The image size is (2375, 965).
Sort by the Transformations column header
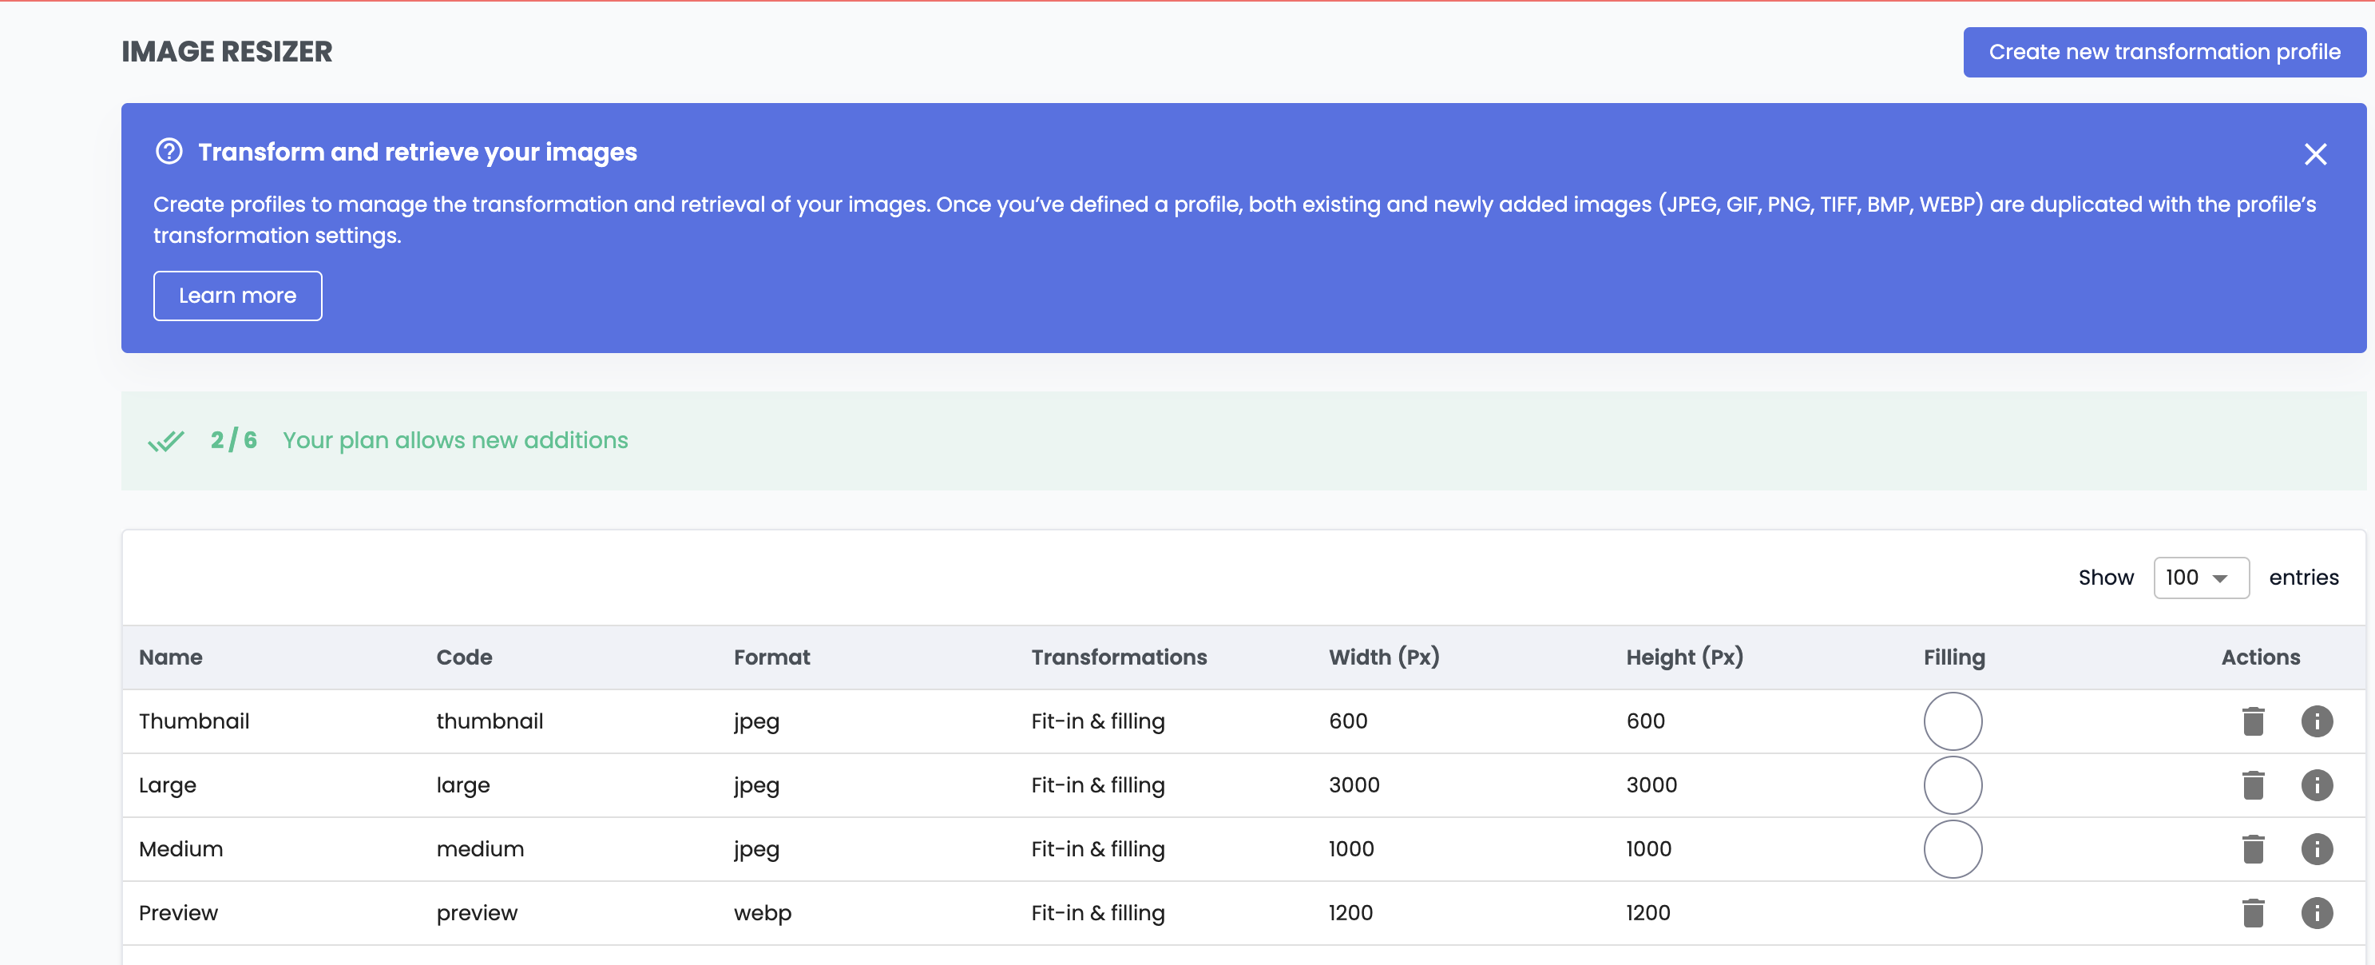1118,657
